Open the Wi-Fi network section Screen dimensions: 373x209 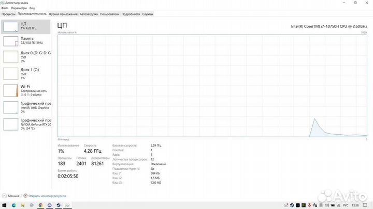26,90
